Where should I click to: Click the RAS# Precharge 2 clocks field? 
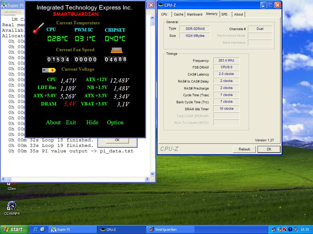[x=226, y=88]
